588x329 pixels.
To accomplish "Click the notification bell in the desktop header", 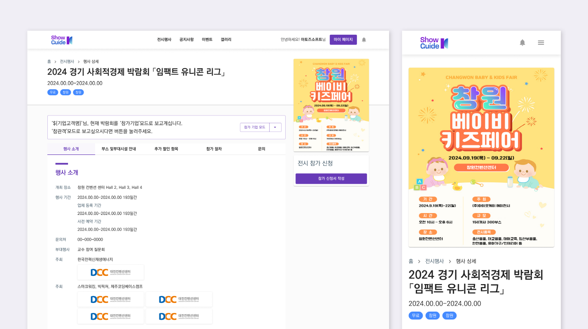I will 363,40.
